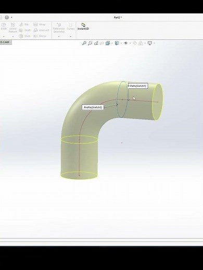Expand the Fillet dropdown arrow
The width and height of the screenshot is (203, 270).
(x=4, y=37)
